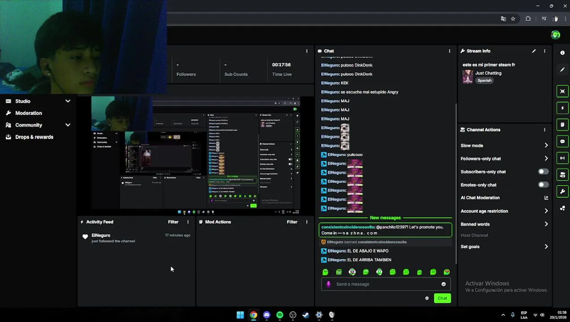Toggle the channel actions icon in the right sidebar
This screenshot has height=322, width=570.
[562, 175]
